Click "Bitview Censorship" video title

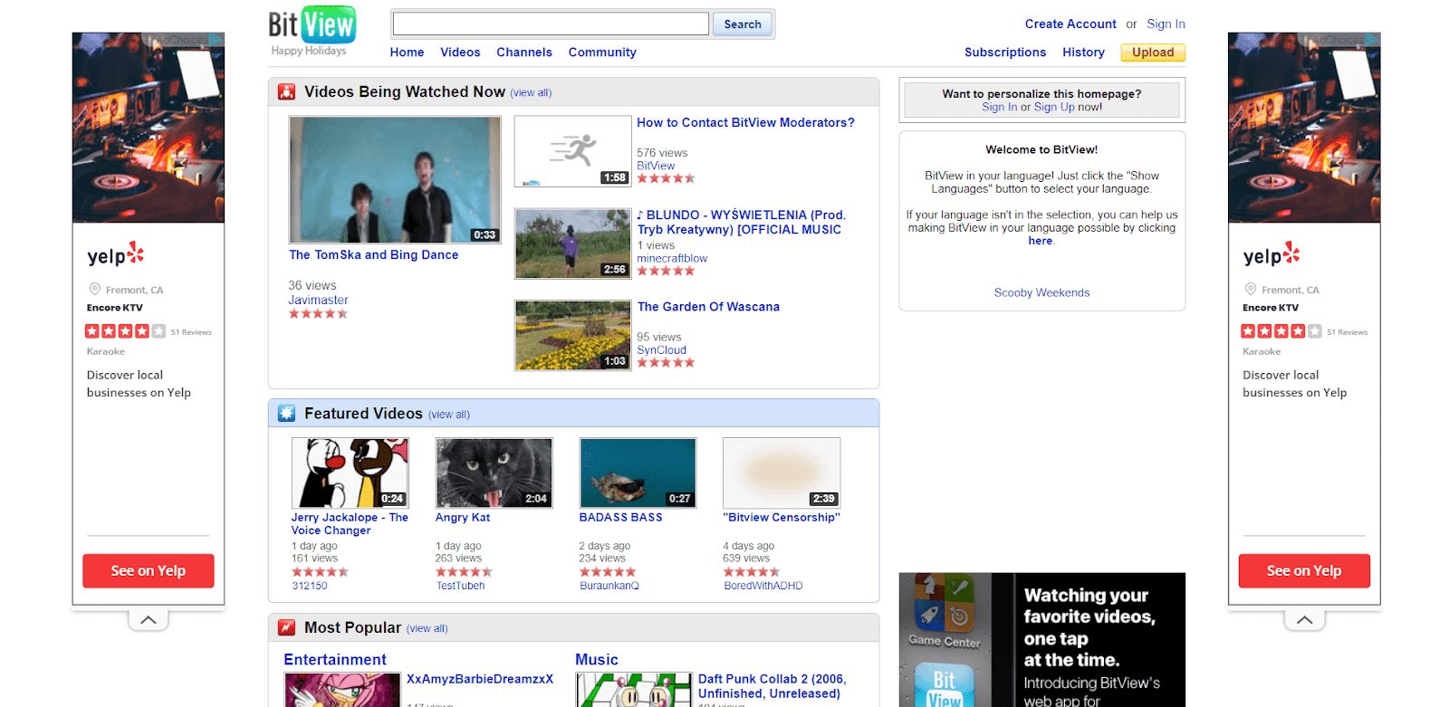coord(782,518)
